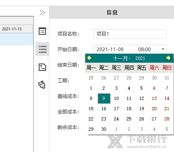Select Sunday November 21
Screen dimensions: 174x152
(167, 109)
